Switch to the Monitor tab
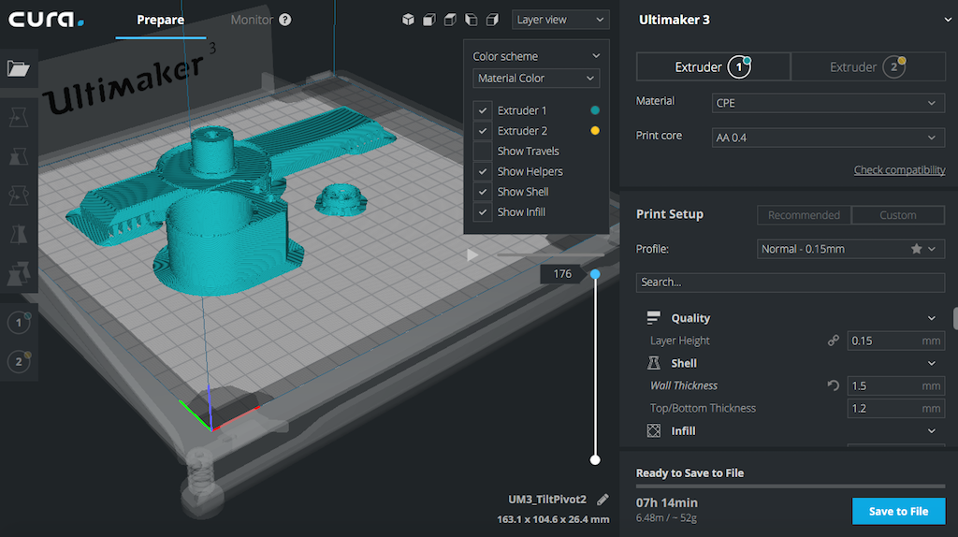958x537 pixels. [x=252, y=20]
